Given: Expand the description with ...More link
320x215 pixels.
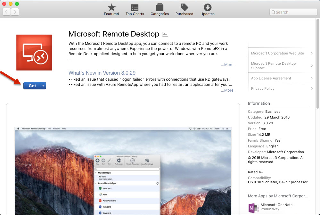Looking at the screenshot, I should 227,64.
